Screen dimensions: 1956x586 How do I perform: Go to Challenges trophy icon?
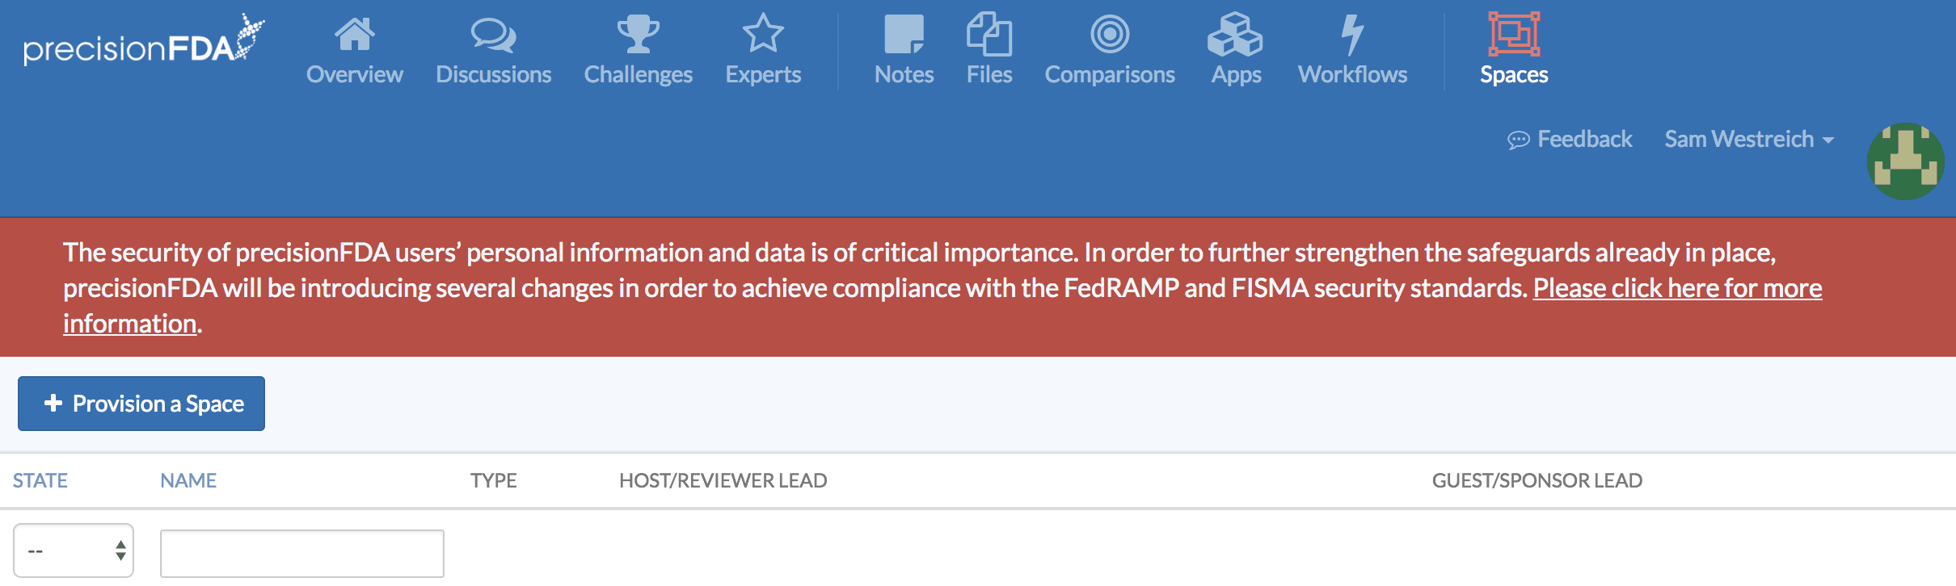click(x=638, y=35)
